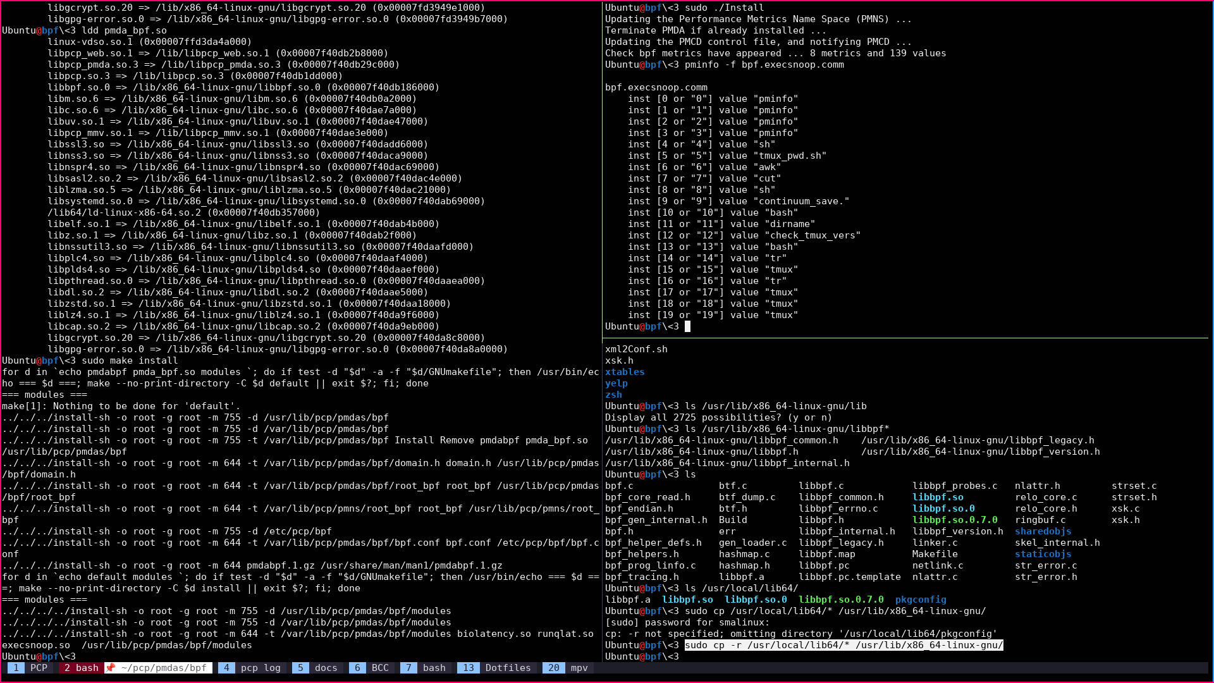Image resolution: width=1214 pixels, height=683 pixels.
Task: Click bottom prompt in lower-right pane
Action: coord(642,656)
